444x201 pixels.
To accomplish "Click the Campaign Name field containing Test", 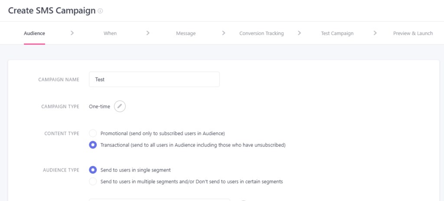I will pos(154,79).
